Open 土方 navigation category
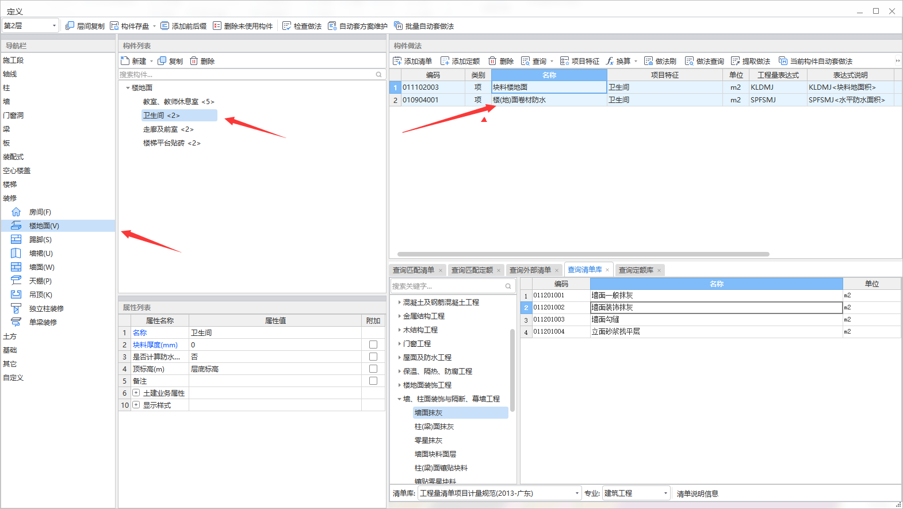The width and height of the screenshot is (903, 509). (10, 336)
